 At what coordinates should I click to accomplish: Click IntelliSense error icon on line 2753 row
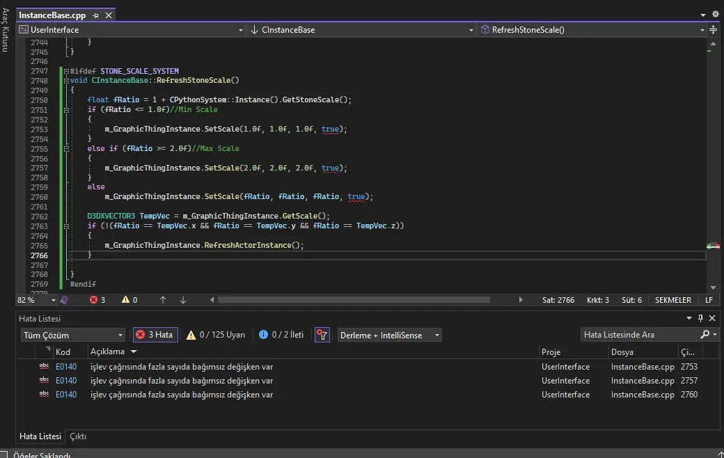(45, 366)
